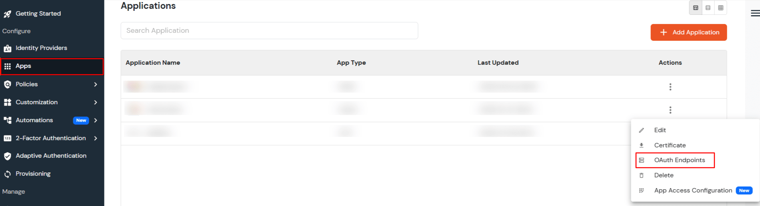This screenshot has height=206, width=760.
Task: Expand the 2-Factor Authentication chevron
Action: coord(96,138)
